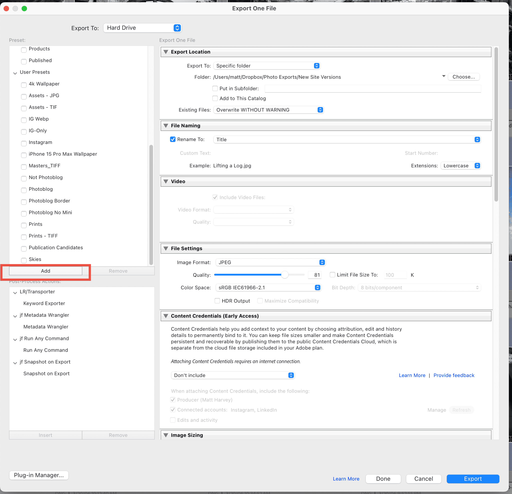Screen dimensions: 512x494
Task: Collapse the Content Credentials section triangle
Action: [x=165, y=316]
